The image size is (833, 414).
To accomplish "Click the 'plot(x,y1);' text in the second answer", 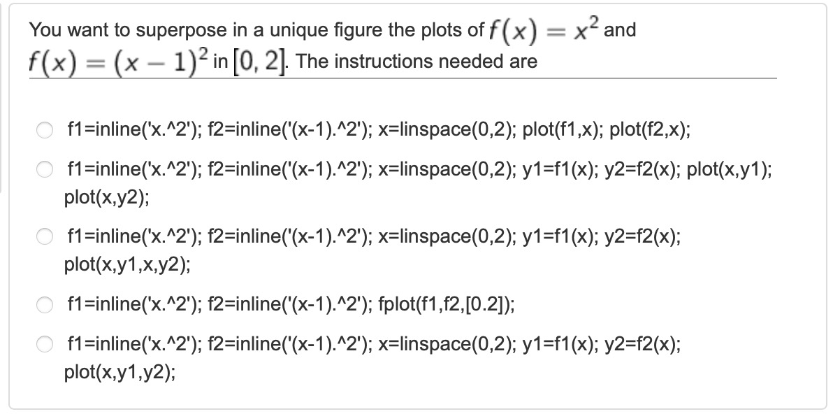I will click(730, 170).
